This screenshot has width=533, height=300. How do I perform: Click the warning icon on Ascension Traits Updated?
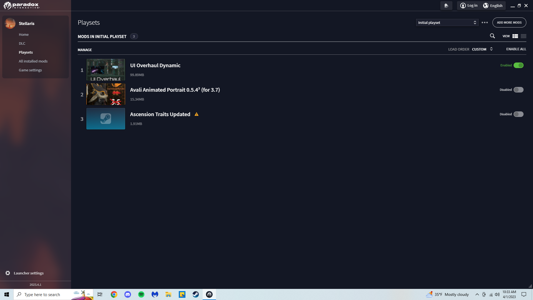click(x=197, y=114)
